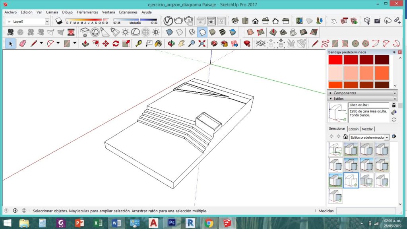Switch to Iso view icon
Image resolution: width=407 pixels, height=229 pixels.
[x=235, y=21]
